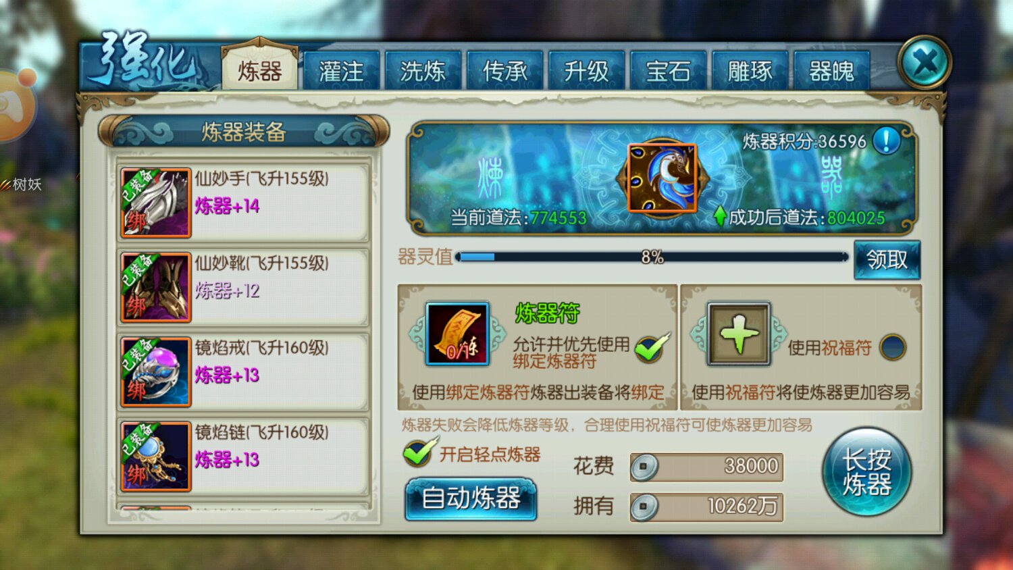The height and width of the screenshot is (570, 1013).
Task: Select 镜焰链 necklace equipment icon
Action: (156, 457)
